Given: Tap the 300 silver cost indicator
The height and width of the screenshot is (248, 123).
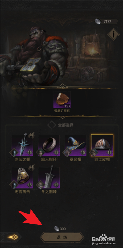Looking at the screenshot, I should [60, 228].
